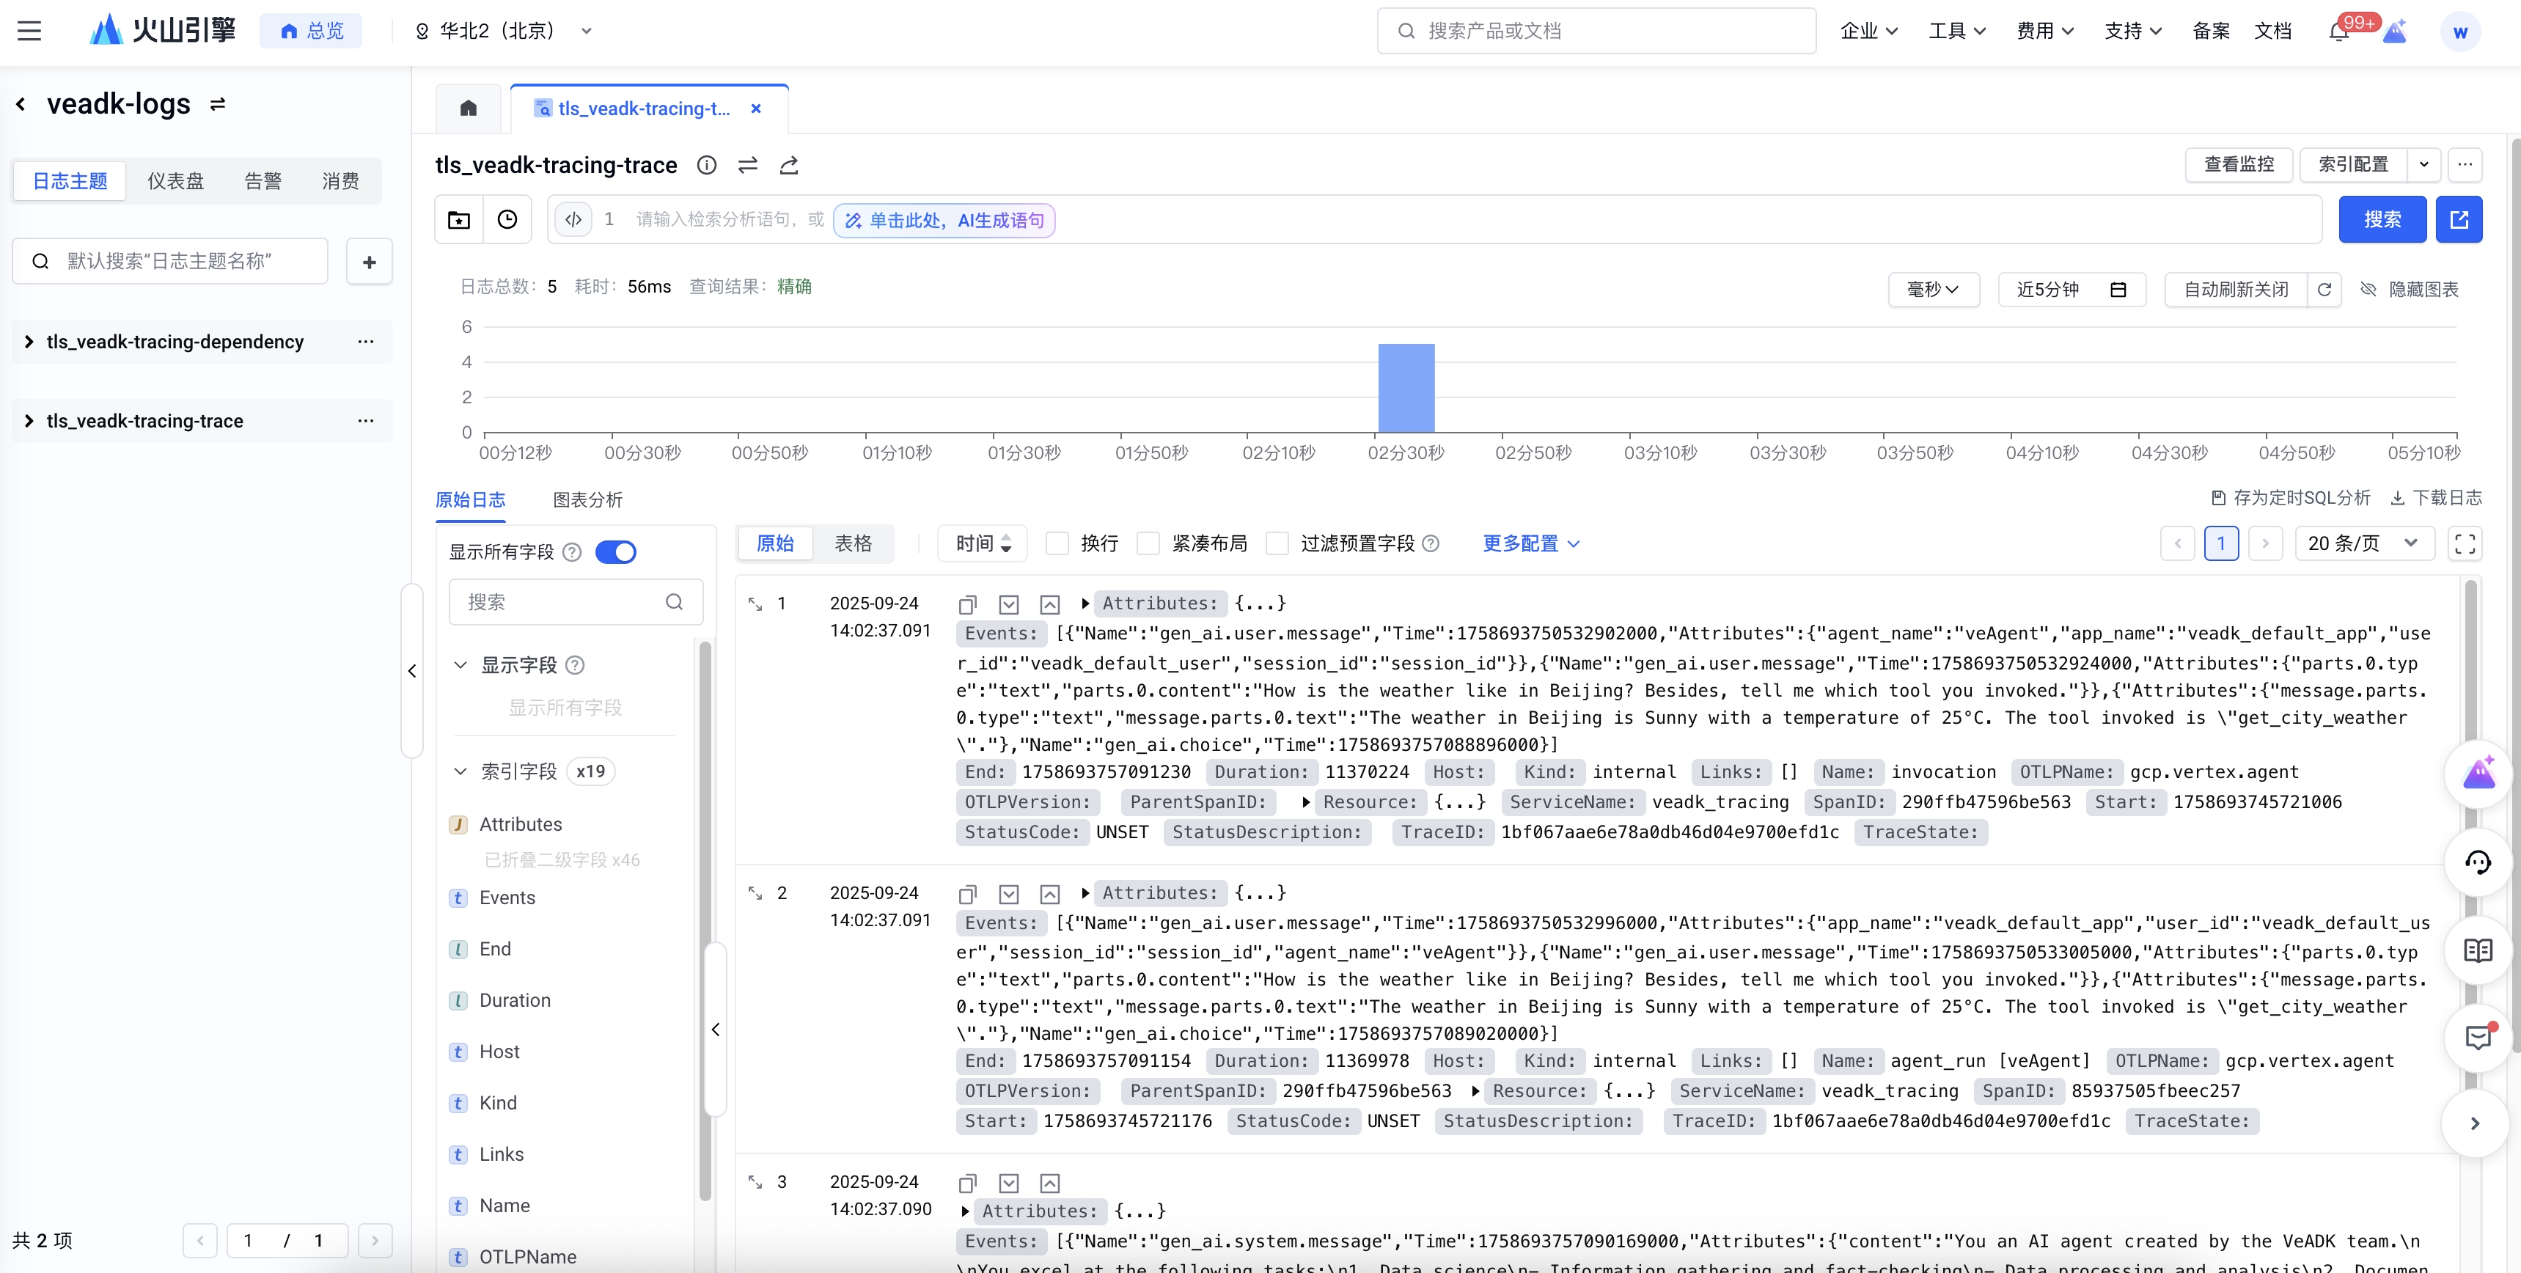Click the query history clock icon
The height and width of the screenshot is (1273, 2521).
point(507,219)
